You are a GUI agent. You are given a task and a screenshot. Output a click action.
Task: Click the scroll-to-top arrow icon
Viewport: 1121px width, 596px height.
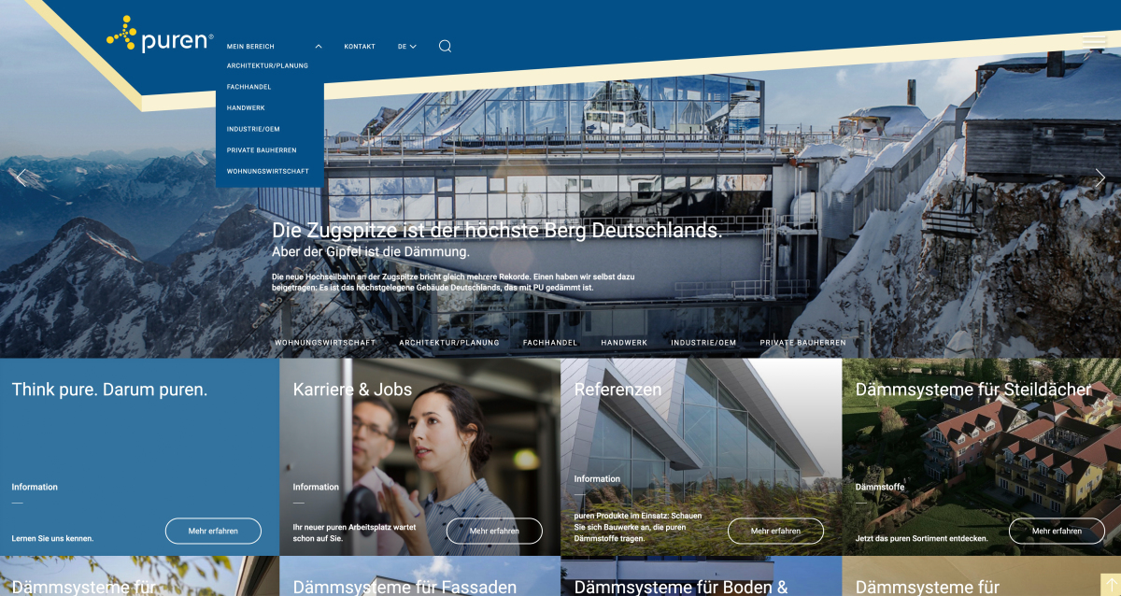(1109, 584)
